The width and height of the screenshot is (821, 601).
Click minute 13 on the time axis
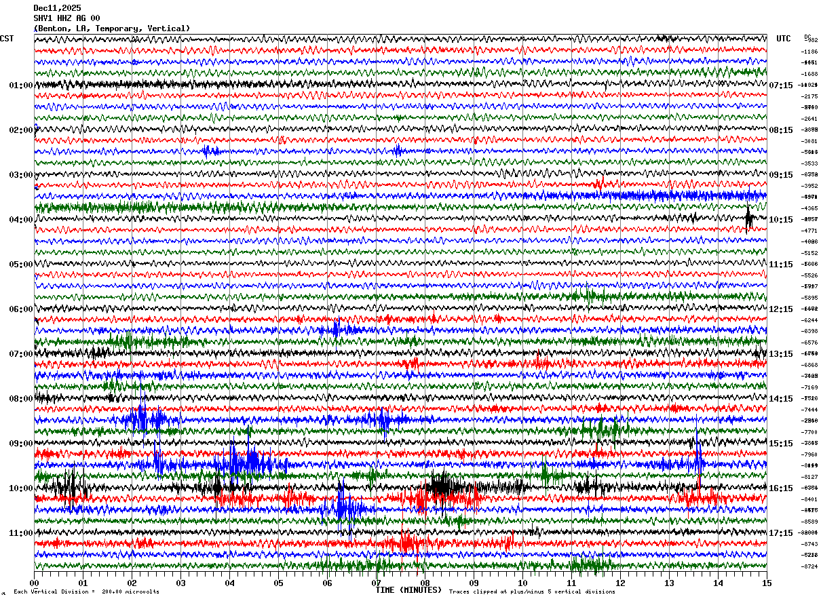669,583
